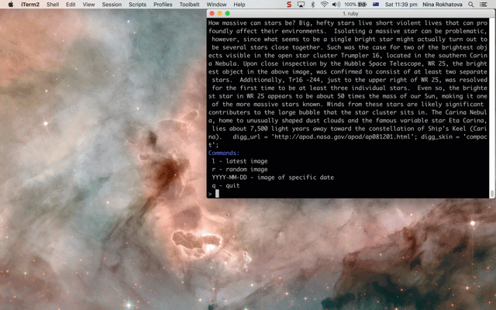496x310 pixels.
Task: Open the Session menu
Action: (112, 5)
